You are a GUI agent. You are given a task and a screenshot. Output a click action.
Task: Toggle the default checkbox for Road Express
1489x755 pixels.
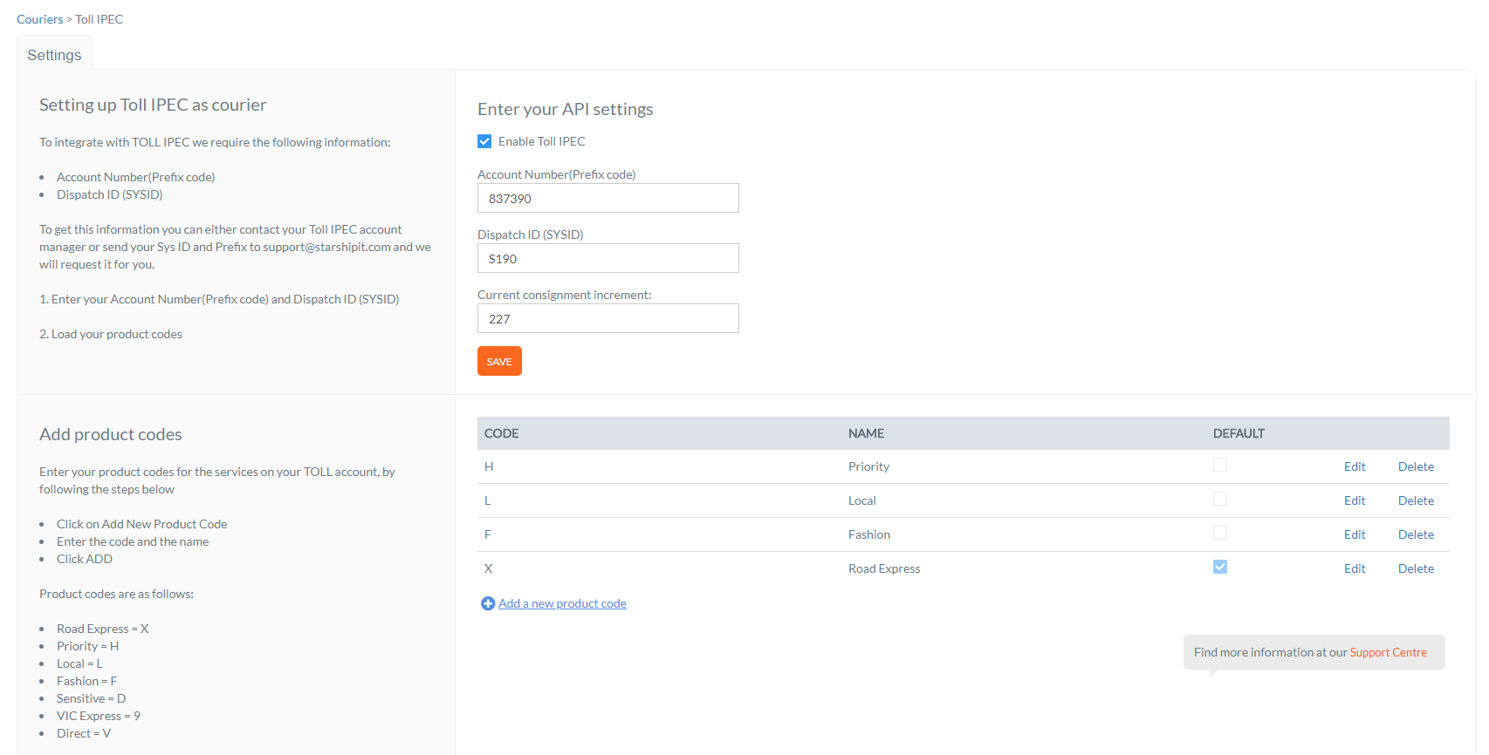[x=1220, y=568]
